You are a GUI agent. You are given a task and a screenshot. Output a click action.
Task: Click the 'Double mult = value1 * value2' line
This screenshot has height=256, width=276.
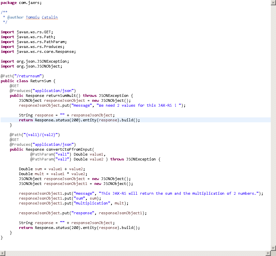(x=53, y=174)
